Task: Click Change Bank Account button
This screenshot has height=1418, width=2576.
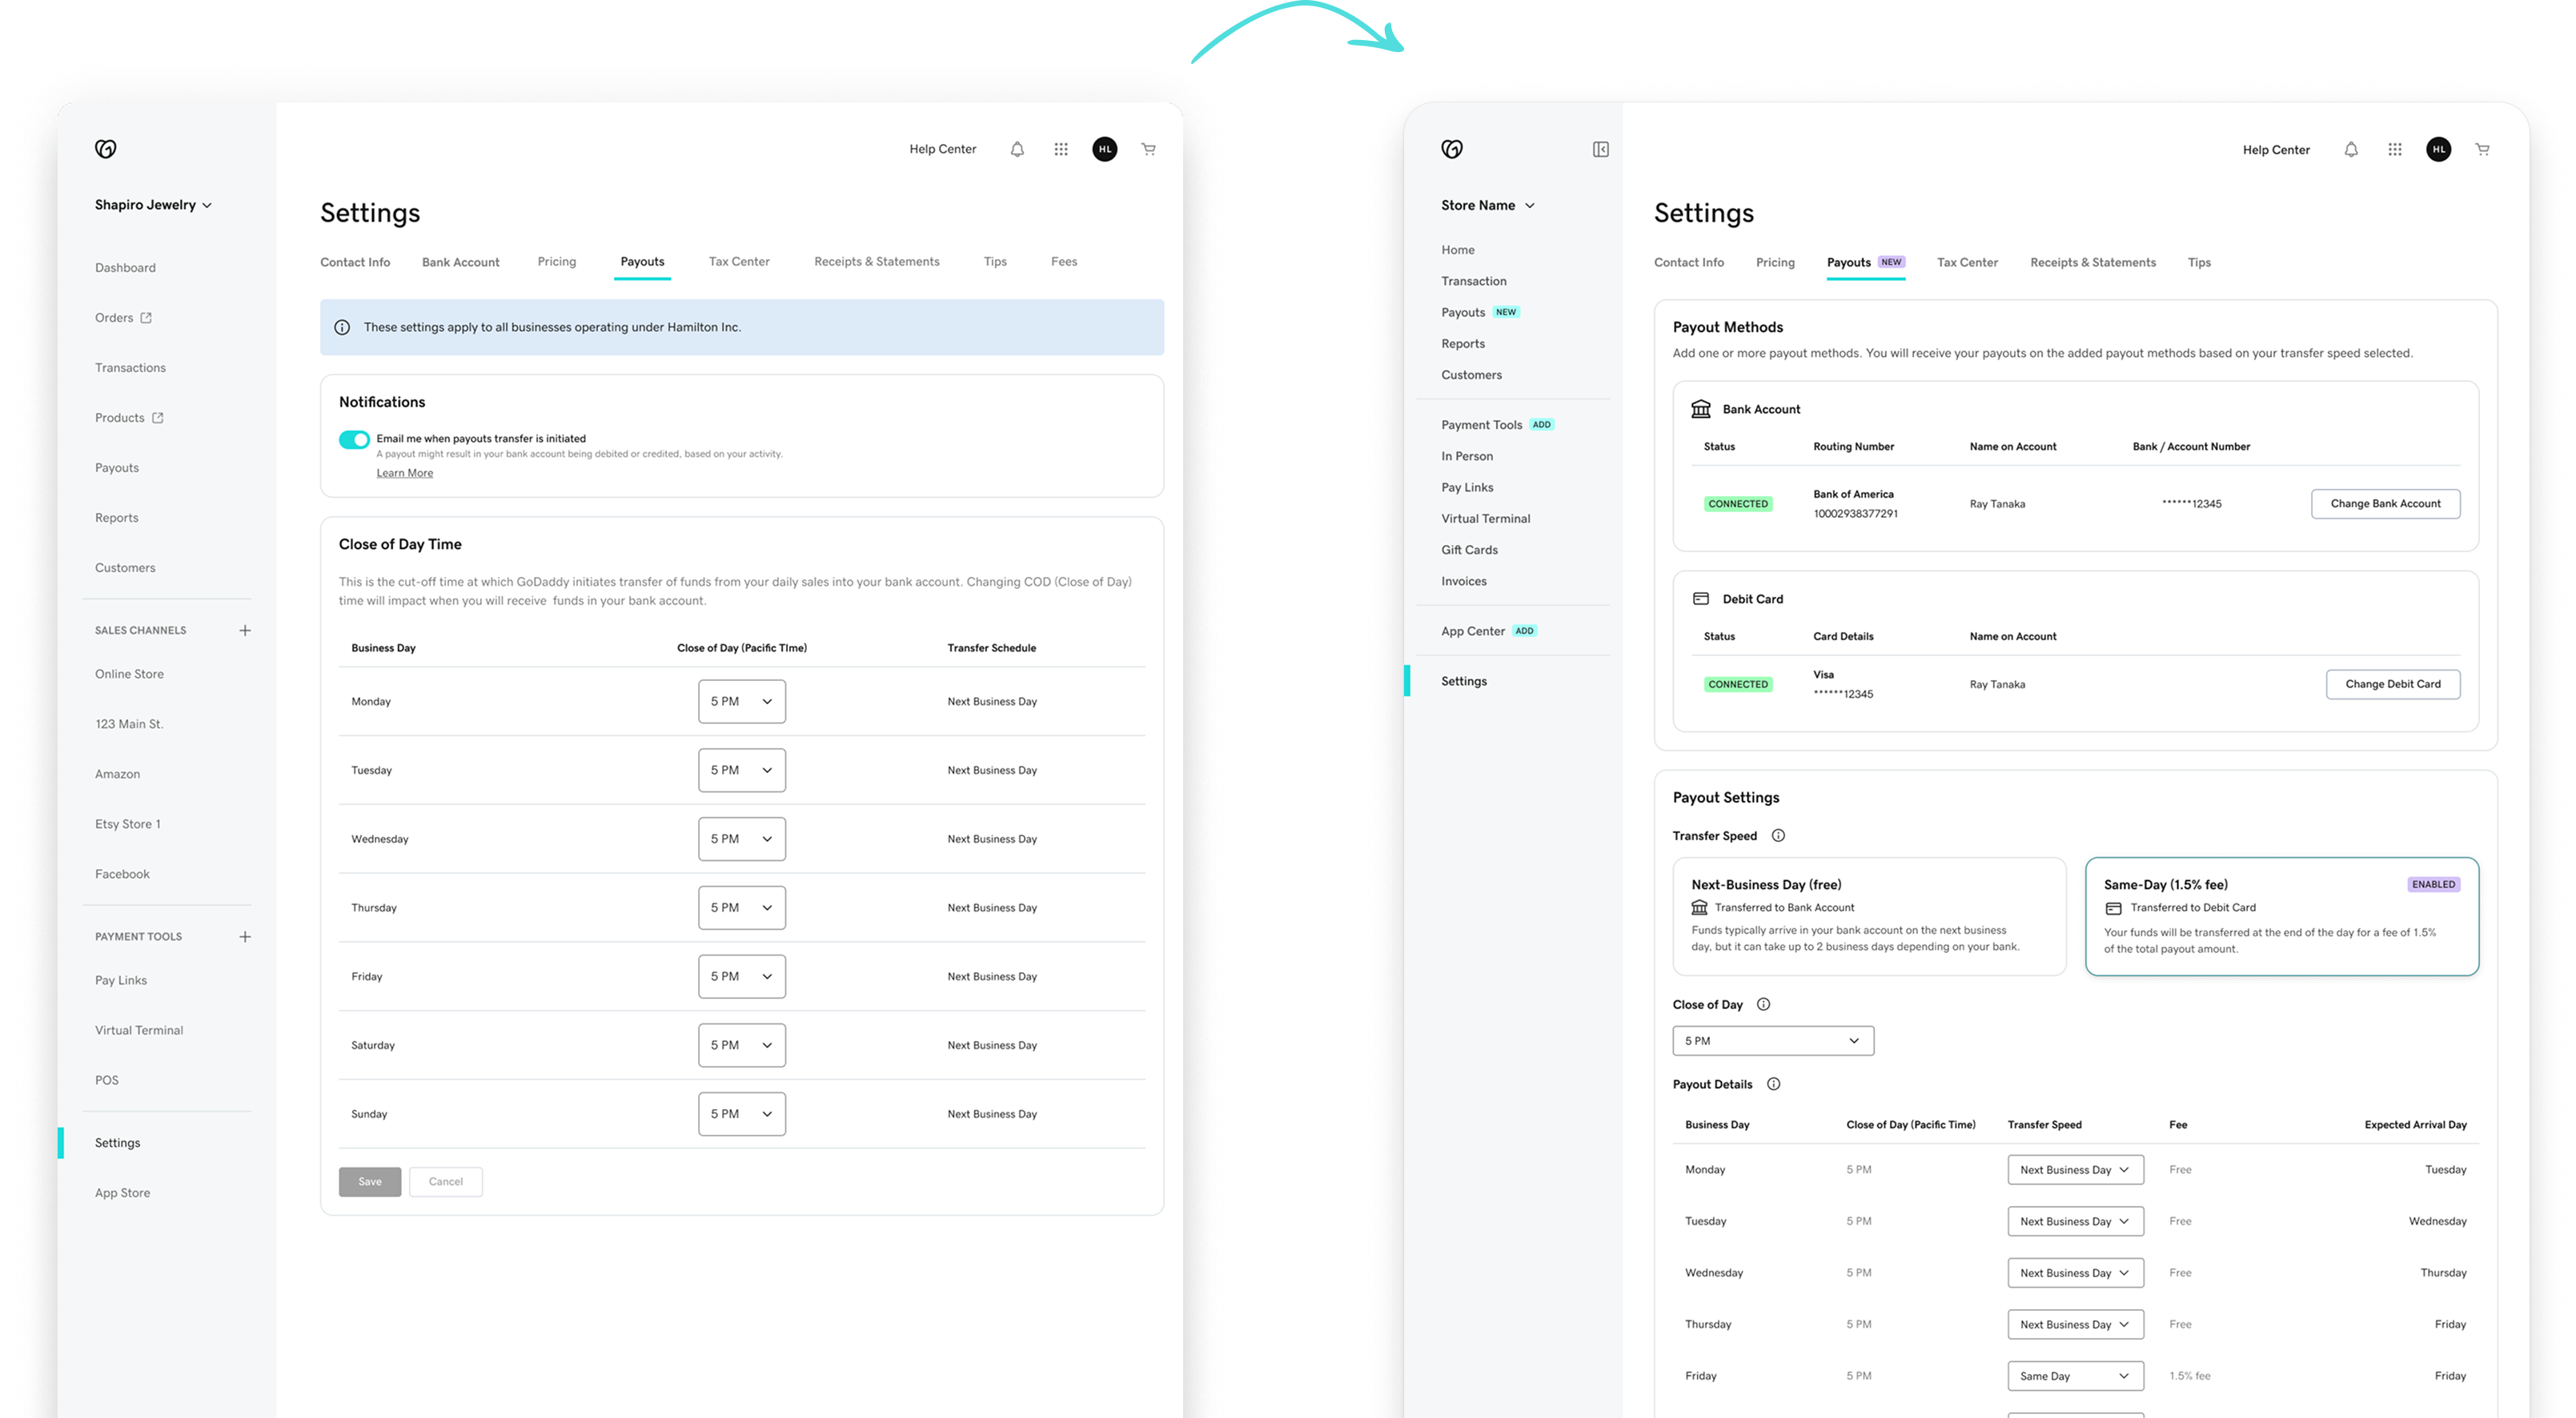Action: (x=2386, y=504)
